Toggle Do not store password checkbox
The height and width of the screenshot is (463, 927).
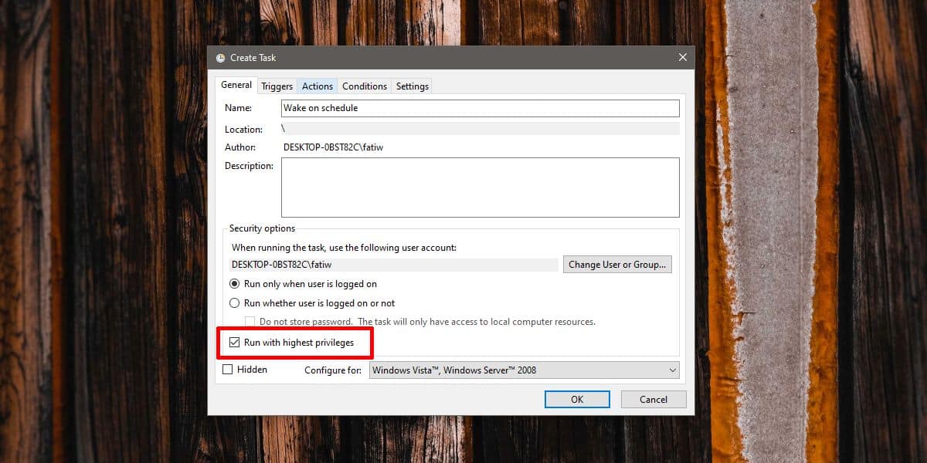[250, 322]
